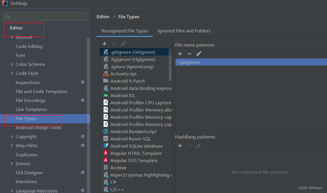
Task: Expand the Emmet node
Action: (12, 164)
